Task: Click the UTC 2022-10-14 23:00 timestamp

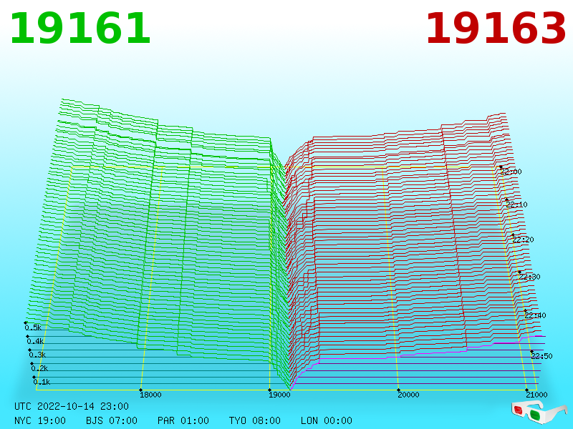Action: click(72, 406)
